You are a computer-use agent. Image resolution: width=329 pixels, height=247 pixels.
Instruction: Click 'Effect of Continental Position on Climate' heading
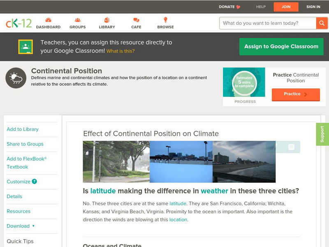(x=151, y=133)
